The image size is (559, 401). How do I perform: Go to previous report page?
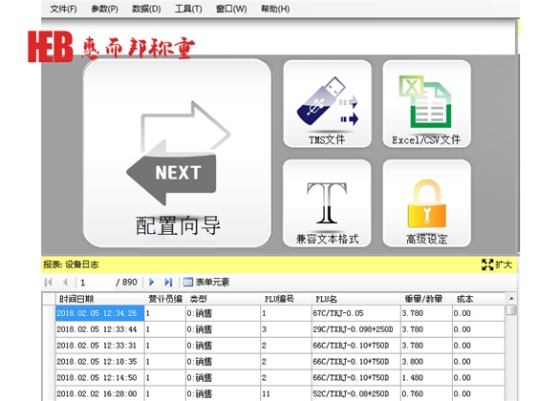[65, 283]
